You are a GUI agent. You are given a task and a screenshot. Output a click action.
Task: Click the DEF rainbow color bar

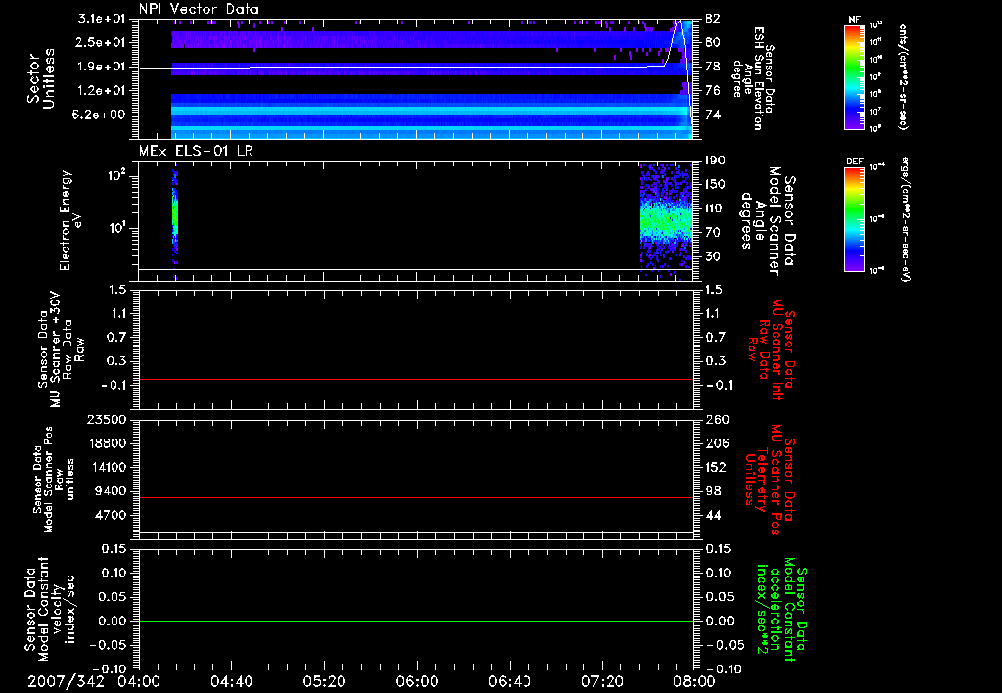(855, 219)
